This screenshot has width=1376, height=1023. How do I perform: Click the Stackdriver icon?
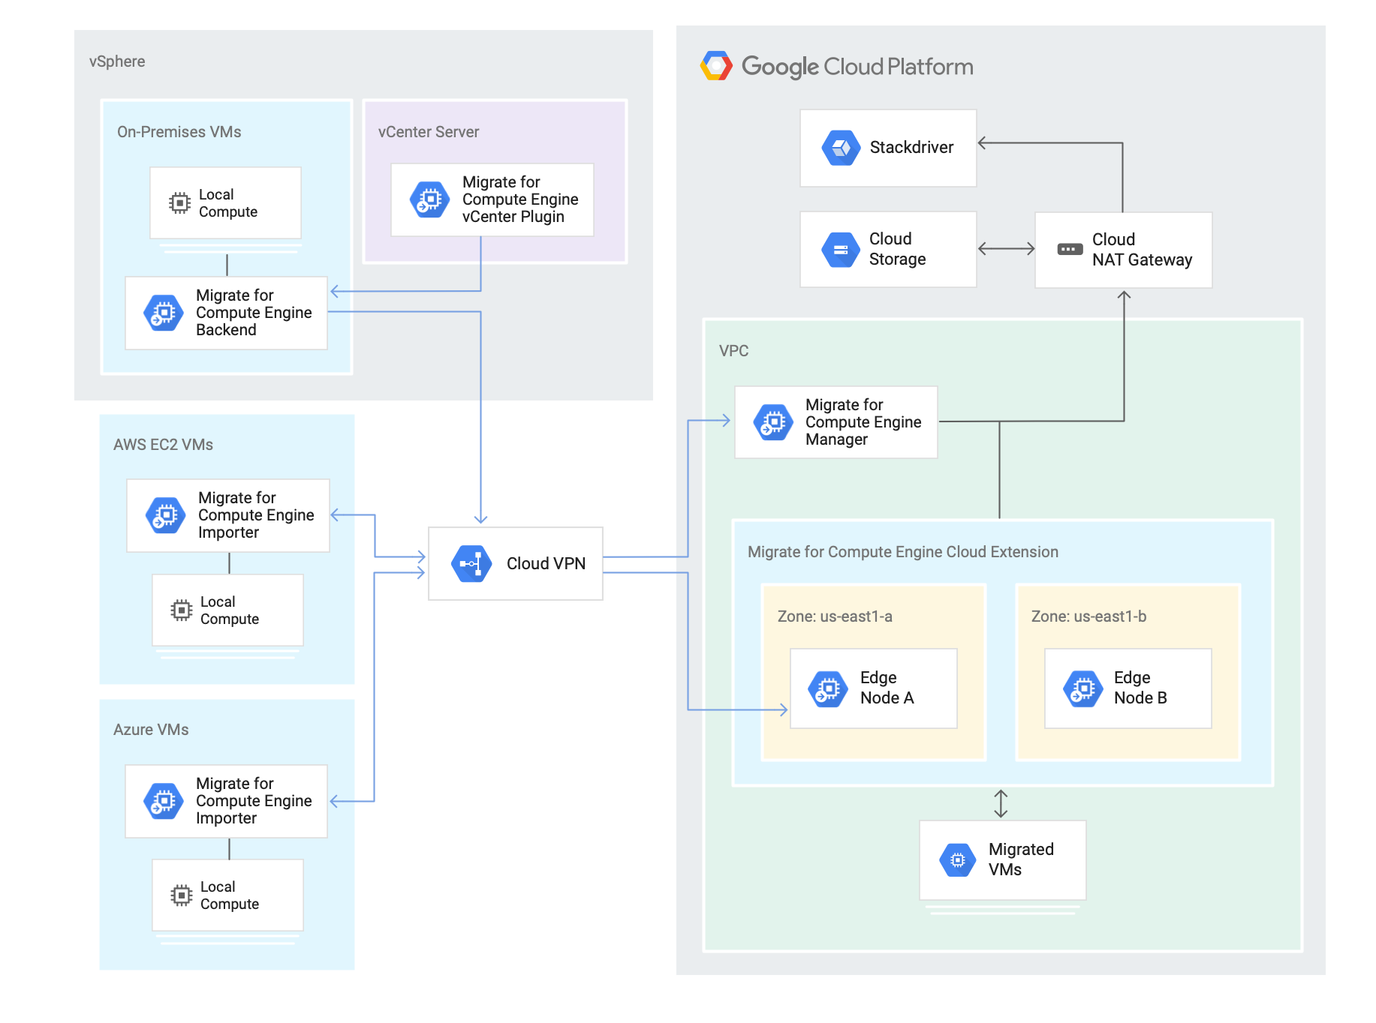tap(841, 148)
